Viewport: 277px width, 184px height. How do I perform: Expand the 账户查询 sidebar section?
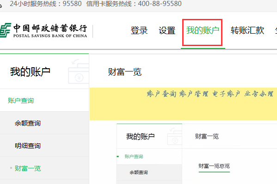coord(21,101)
